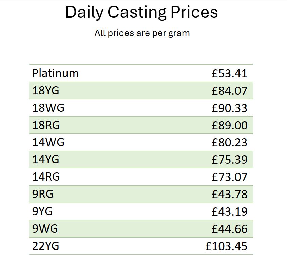287x258 pixels.
Task: Select the 18WG metal label
Action: tap(48, 108)
